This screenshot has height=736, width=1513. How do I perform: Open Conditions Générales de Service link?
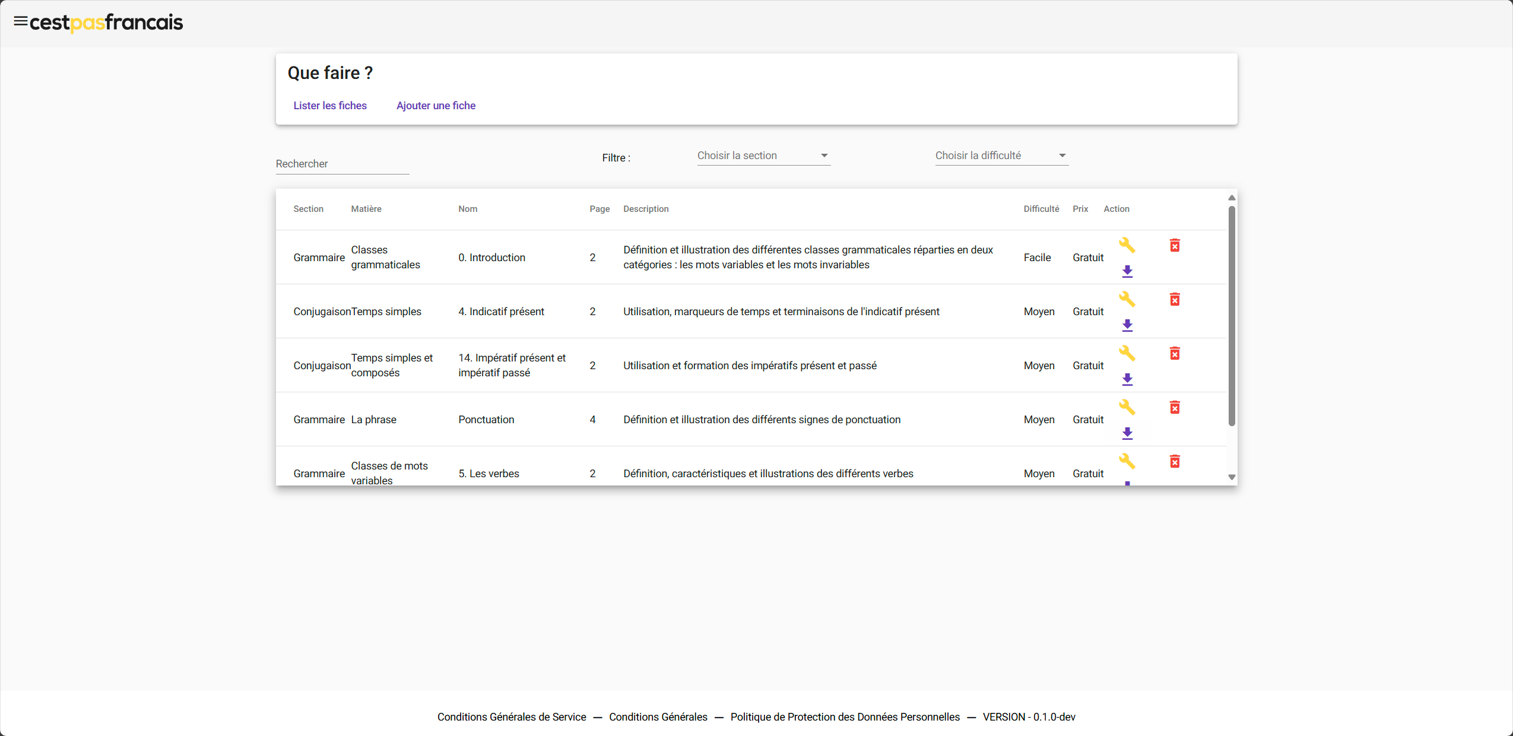[x=512, y=717]
